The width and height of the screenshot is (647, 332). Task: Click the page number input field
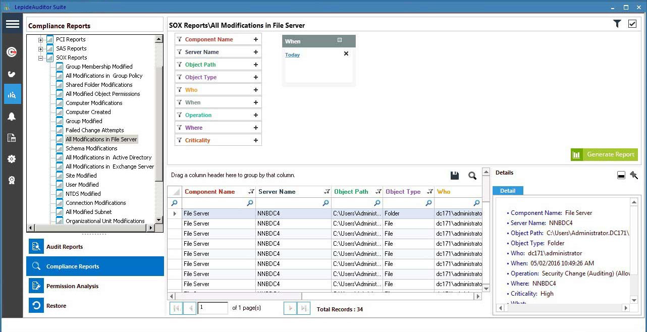coord(212,308)
